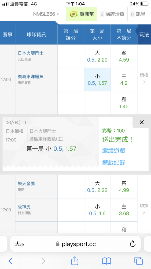Open 購牌清單 tab
Image resolution: width=151 pixels, height=269 pixels.
click(x=112, y=14)
